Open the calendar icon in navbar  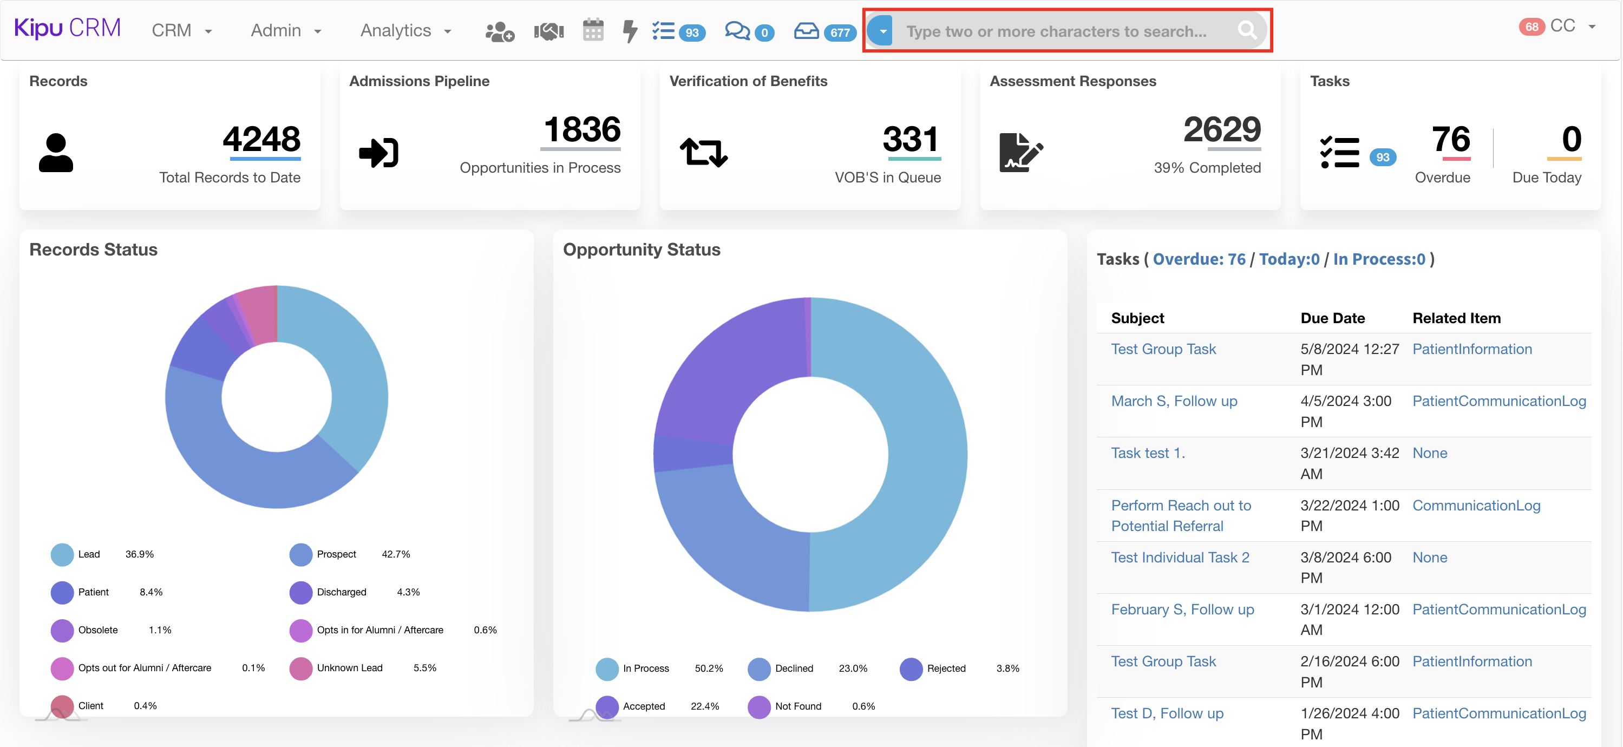[x=593, y=30]
